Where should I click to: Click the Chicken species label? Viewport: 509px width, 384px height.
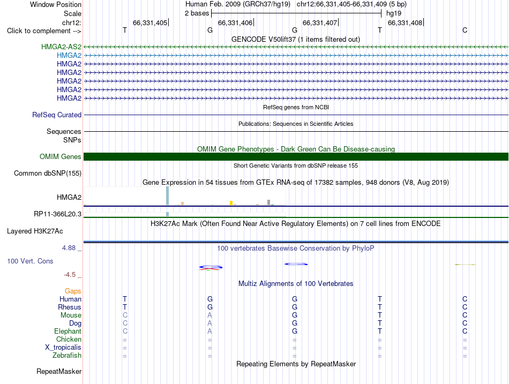click(x=69, y=339)
